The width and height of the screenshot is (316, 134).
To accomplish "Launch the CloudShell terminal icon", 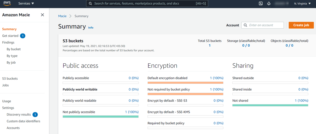I will click(261, 4).
